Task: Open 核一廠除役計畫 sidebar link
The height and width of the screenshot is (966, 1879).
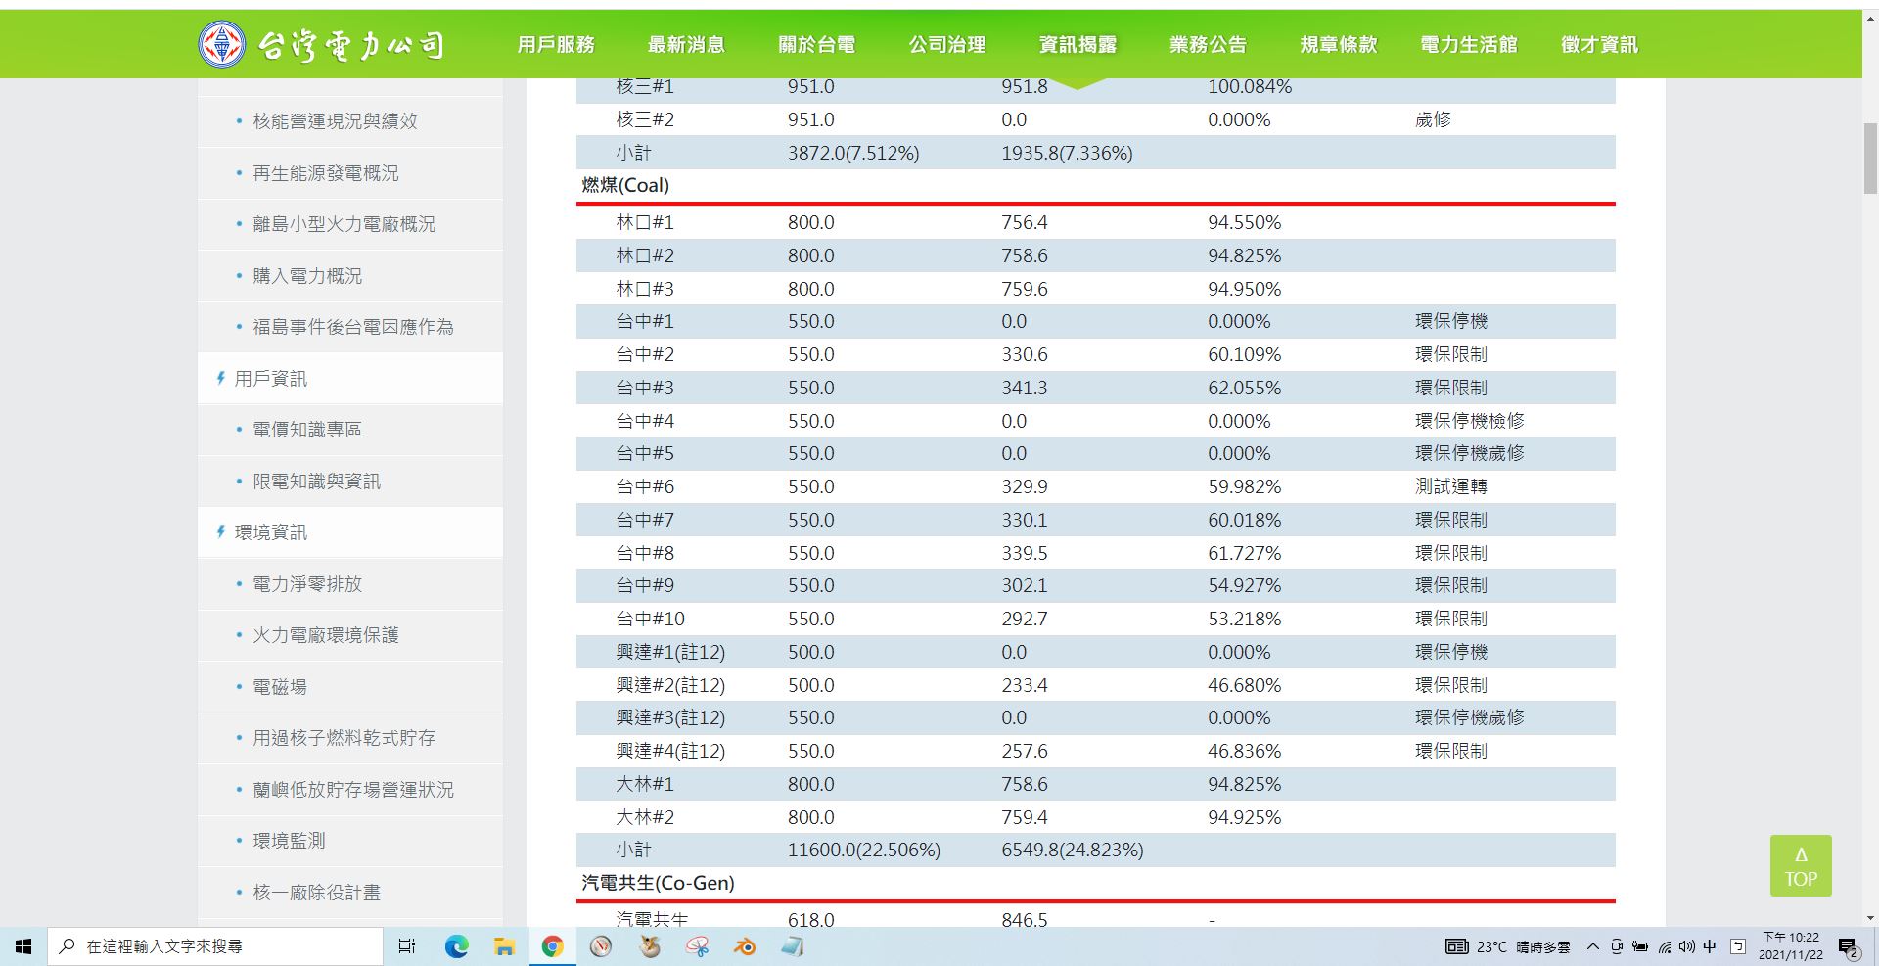Action: (316, 893)
